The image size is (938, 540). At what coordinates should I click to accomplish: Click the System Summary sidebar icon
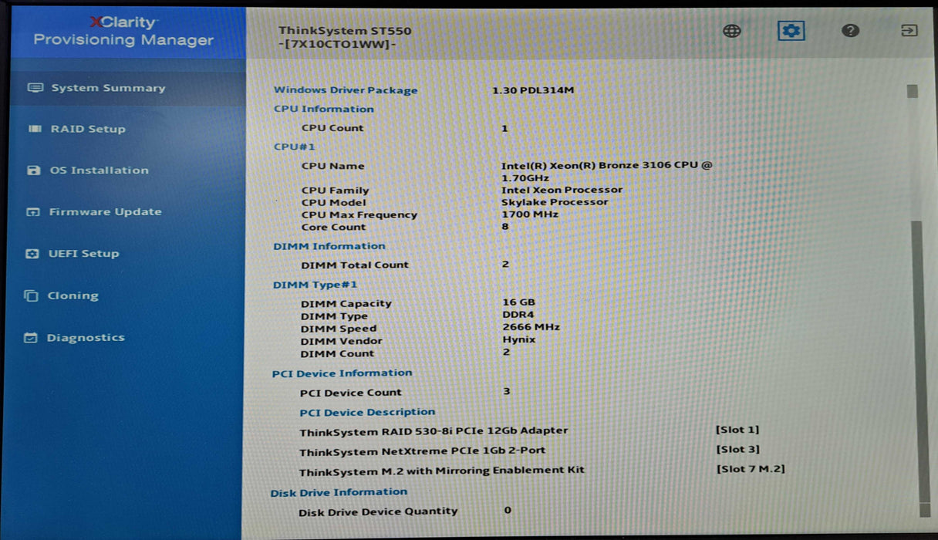(35, 88)
